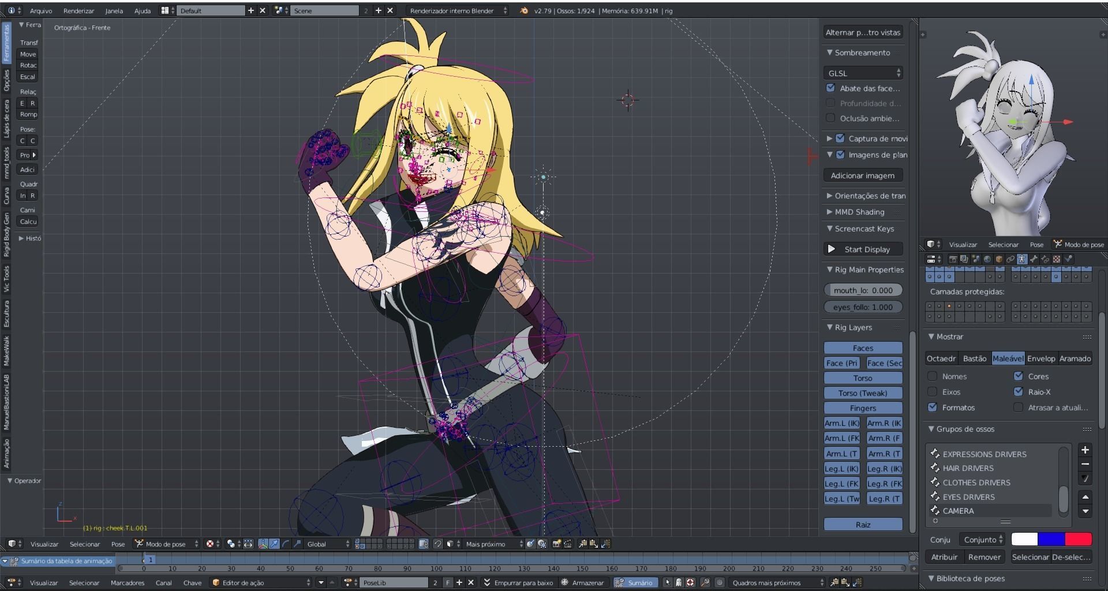The image size is (1108, 591).
Task: Open the Arquivo menu
Action: pos(40,10)
